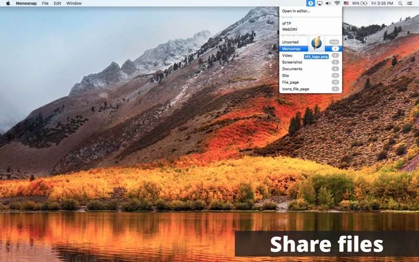The height and width of the screenshot is (262, 419).
Task: Select the Icons_file_page folder
Action: point(295,89)
